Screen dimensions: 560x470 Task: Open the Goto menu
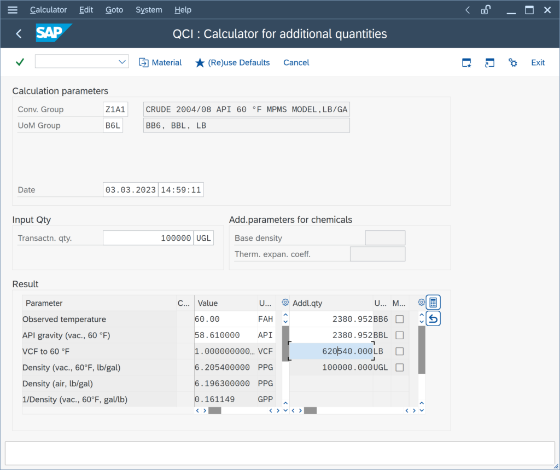pyautogui.click(x=114, y=10)
